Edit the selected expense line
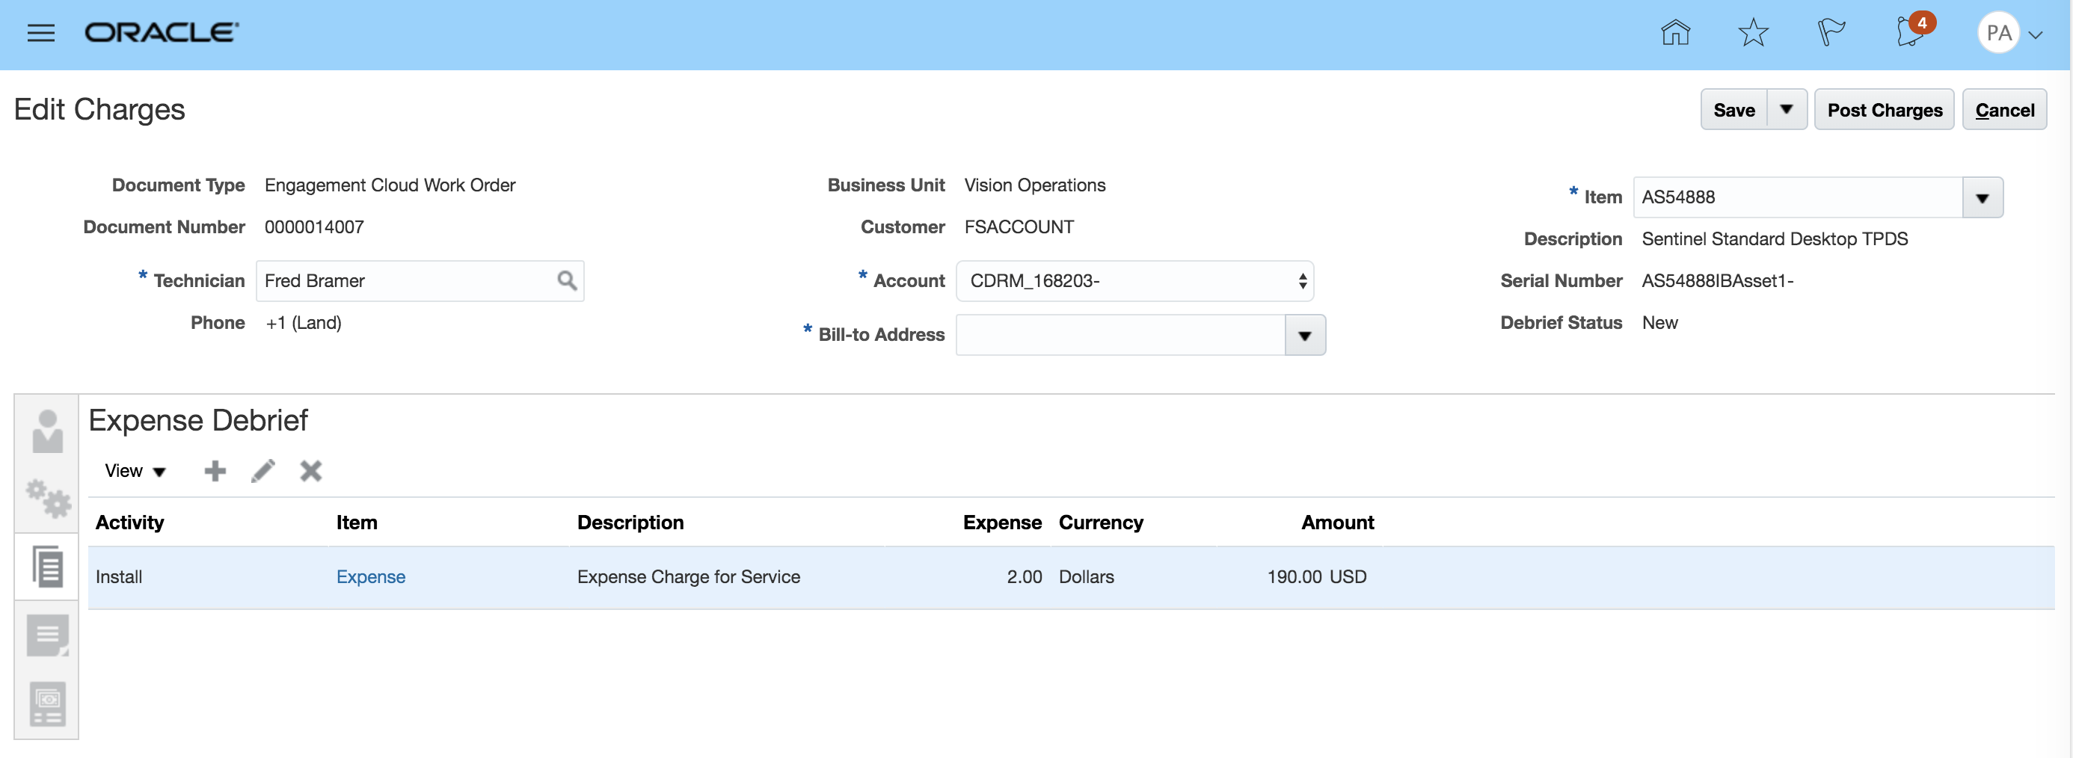The image size is (2073, 758). click(263, 471)
